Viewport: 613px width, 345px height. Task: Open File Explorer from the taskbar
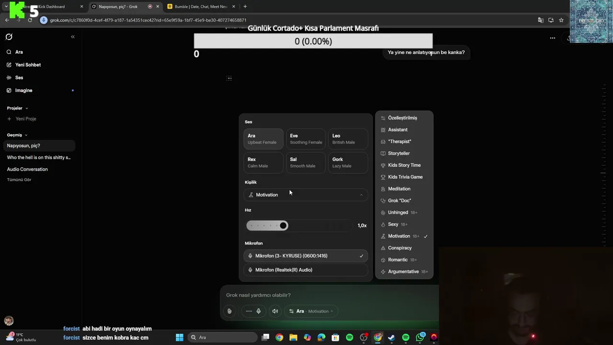click(293, 337)
